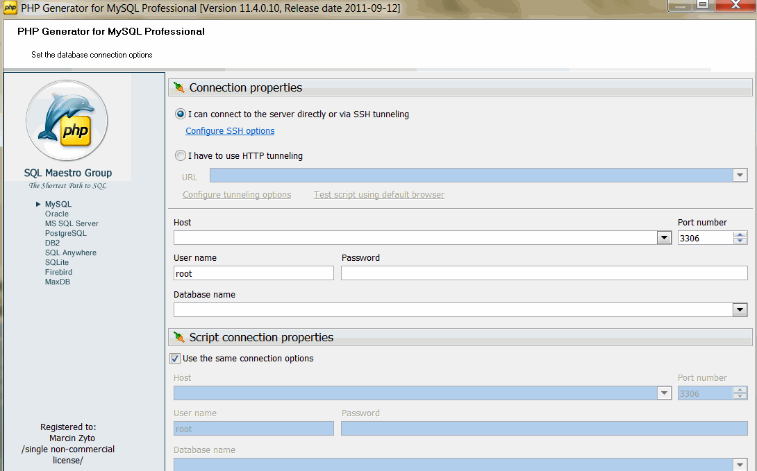Select Firebird in the product list
The width and height of the screenshot is (757, 471).
tap(58, 272)
